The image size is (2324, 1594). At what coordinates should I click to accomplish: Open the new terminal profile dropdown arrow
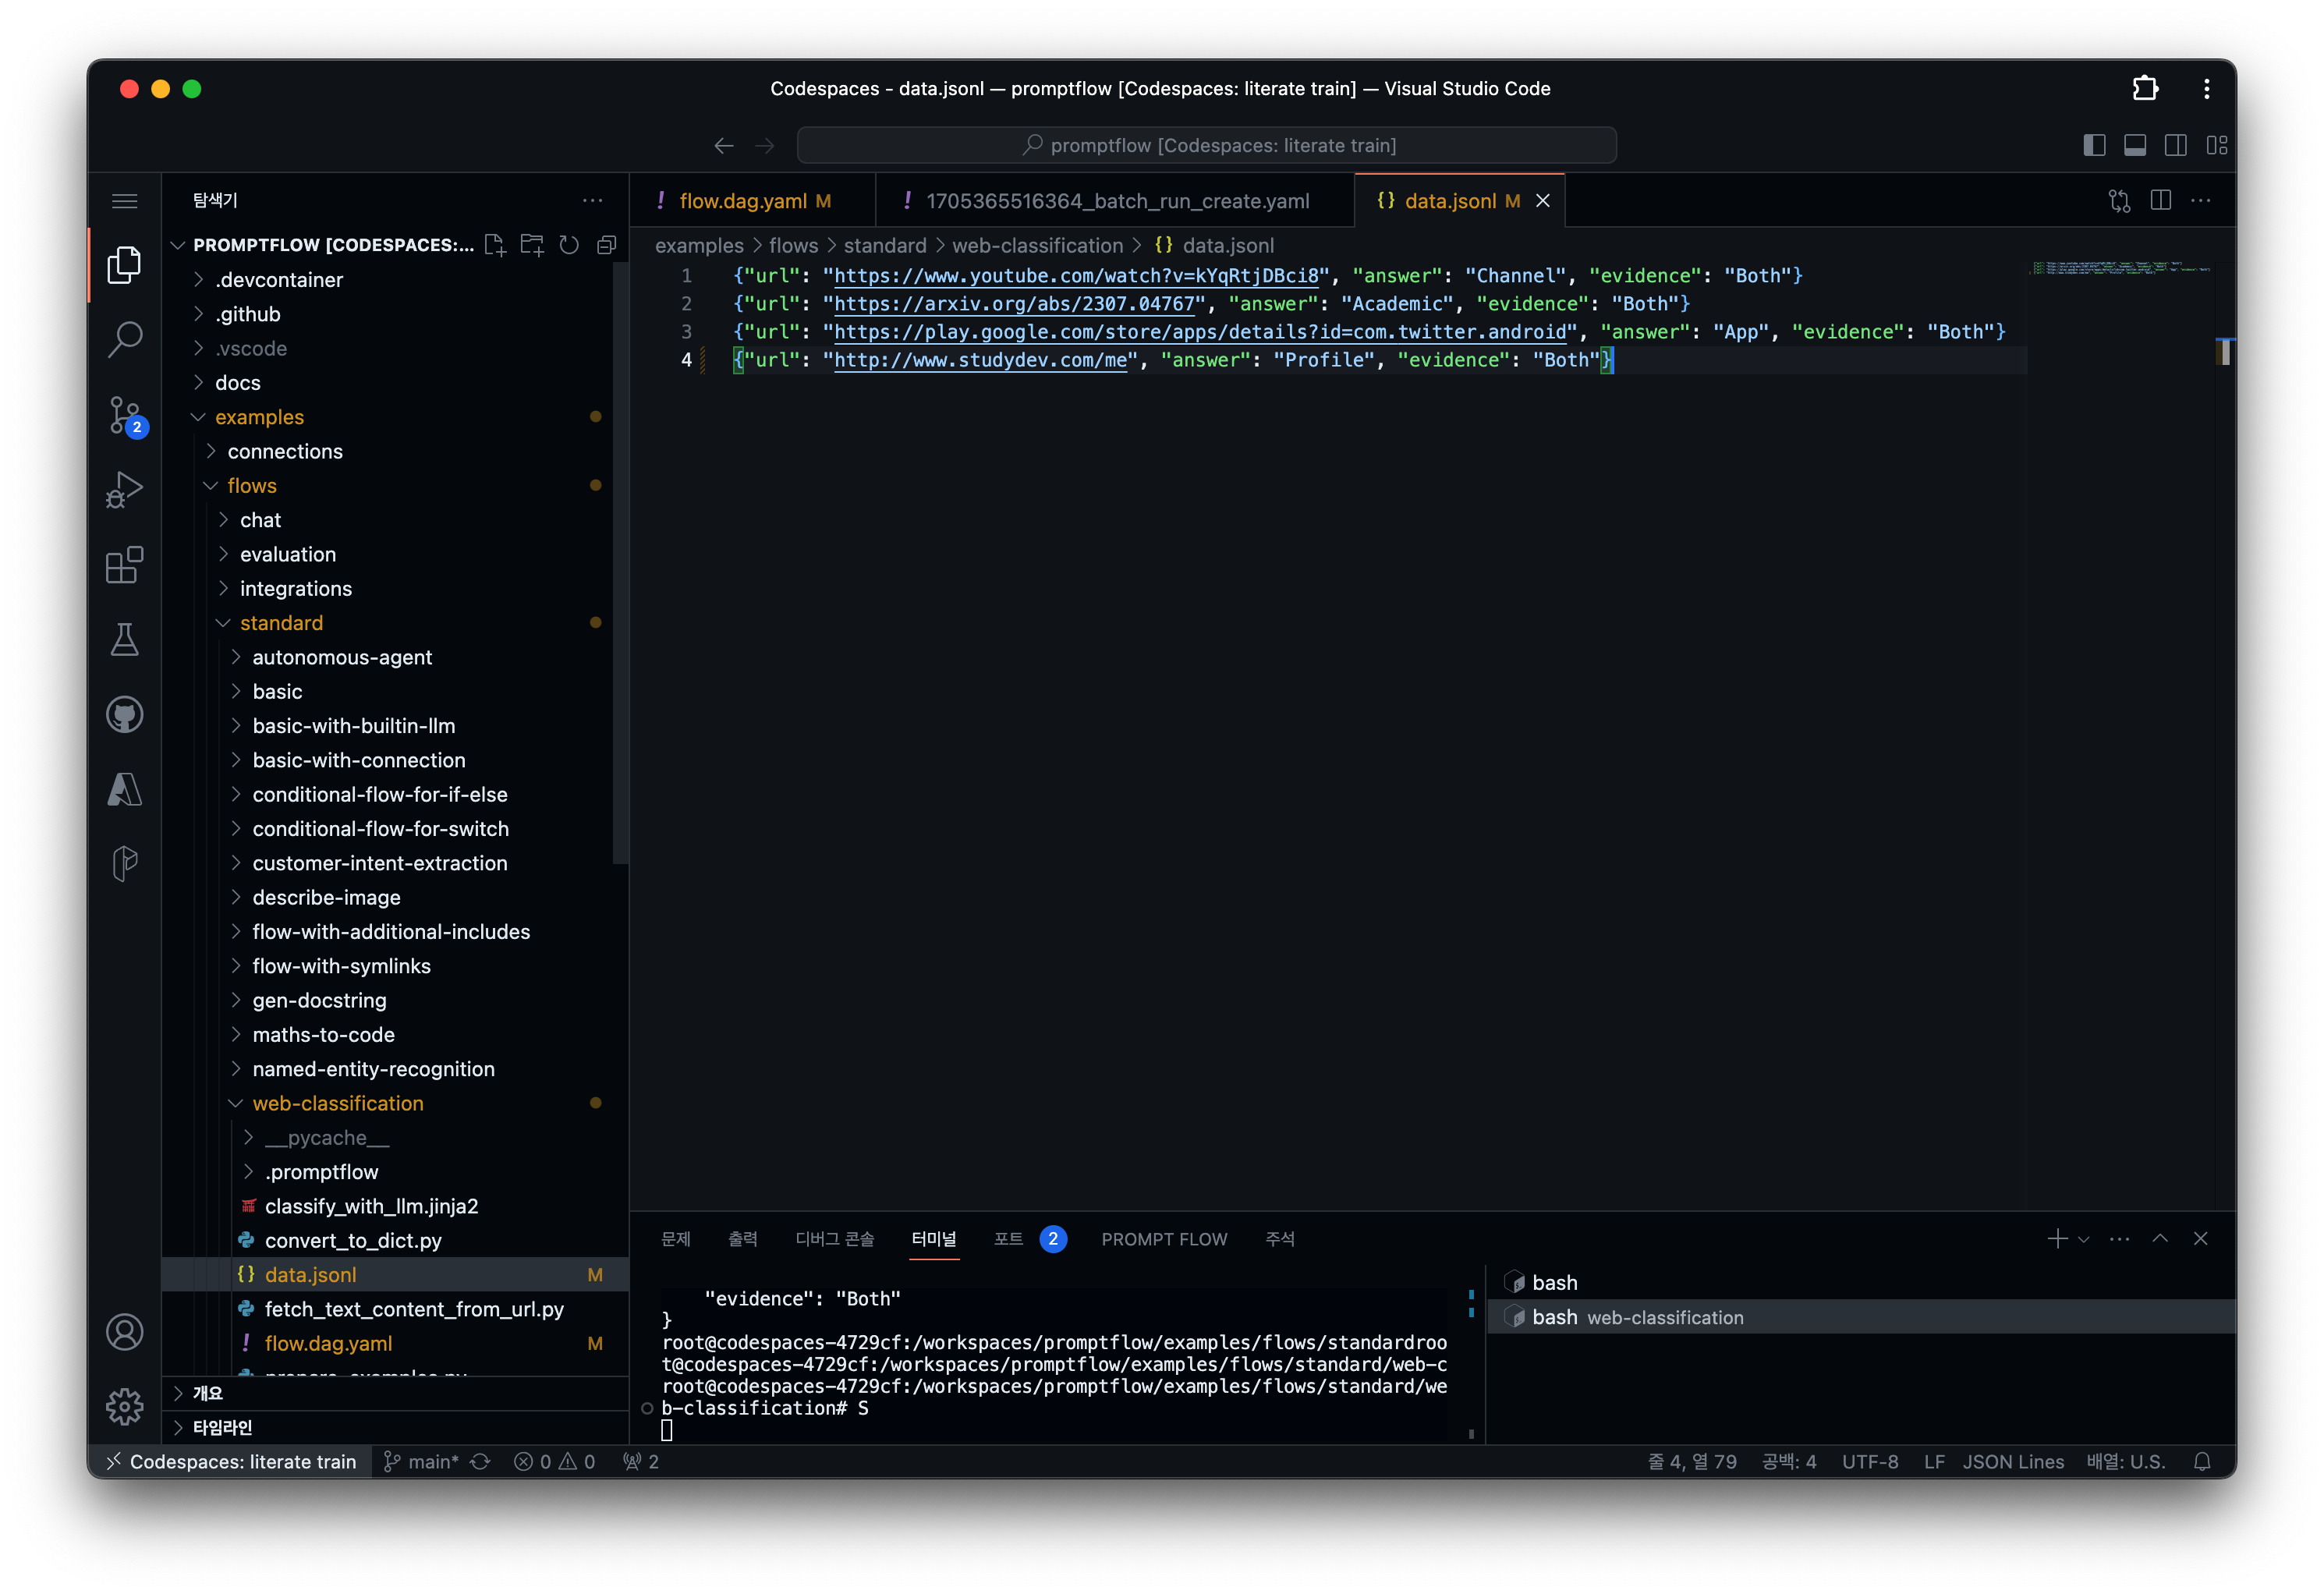[2083, 1239]
